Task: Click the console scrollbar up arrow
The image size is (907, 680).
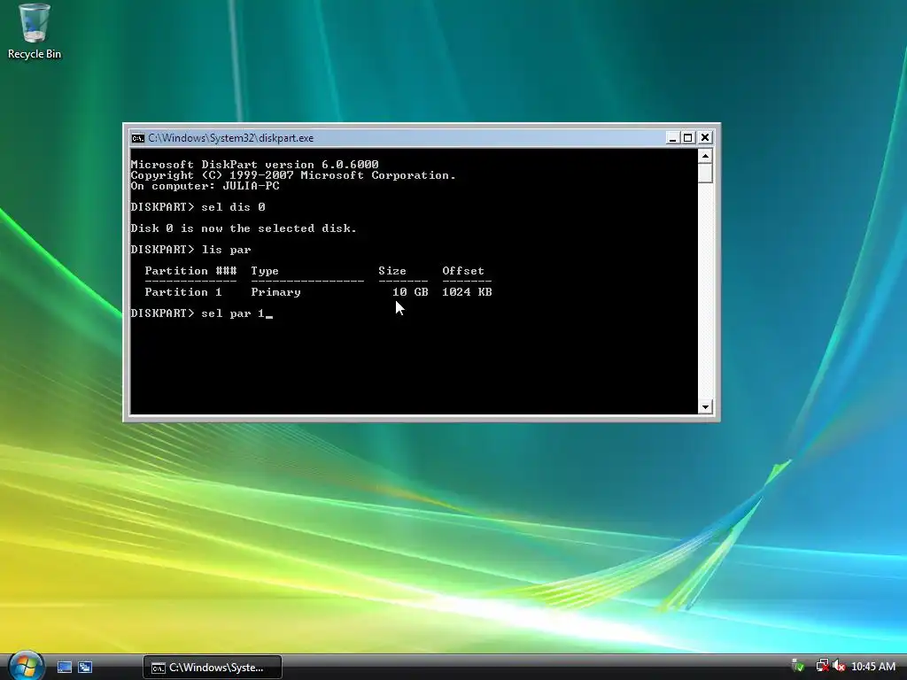Action: (x=705, y=156)
